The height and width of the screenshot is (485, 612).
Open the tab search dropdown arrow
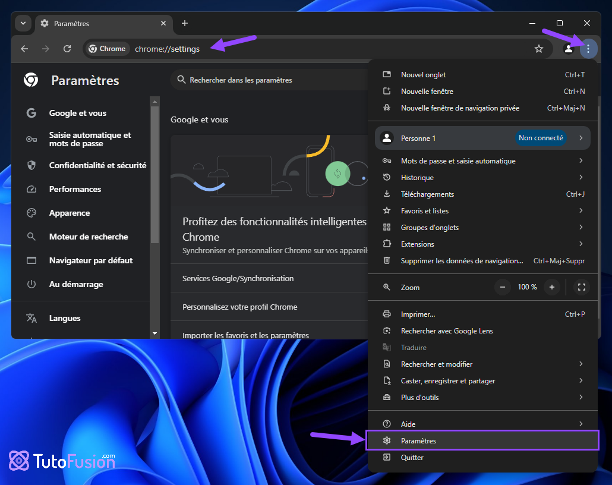click(x=23, y=23)
